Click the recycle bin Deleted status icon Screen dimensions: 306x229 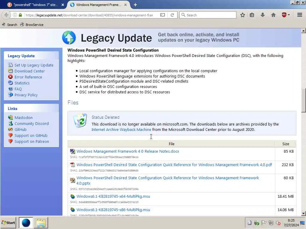[x=80, y=120]
